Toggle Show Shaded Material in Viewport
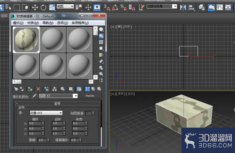 pyautogui.click(x=79, y=89)
